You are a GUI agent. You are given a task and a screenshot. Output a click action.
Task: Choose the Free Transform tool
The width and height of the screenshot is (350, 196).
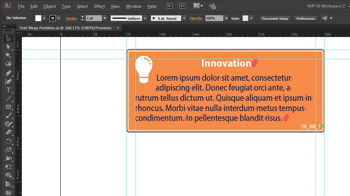(8, 167)
